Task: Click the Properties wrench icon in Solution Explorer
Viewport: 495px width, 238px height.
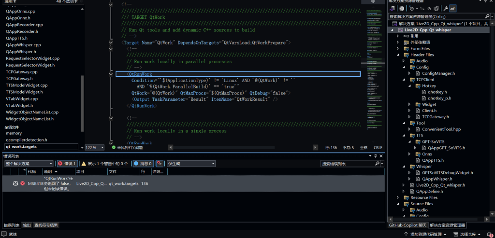Action: 445,8
